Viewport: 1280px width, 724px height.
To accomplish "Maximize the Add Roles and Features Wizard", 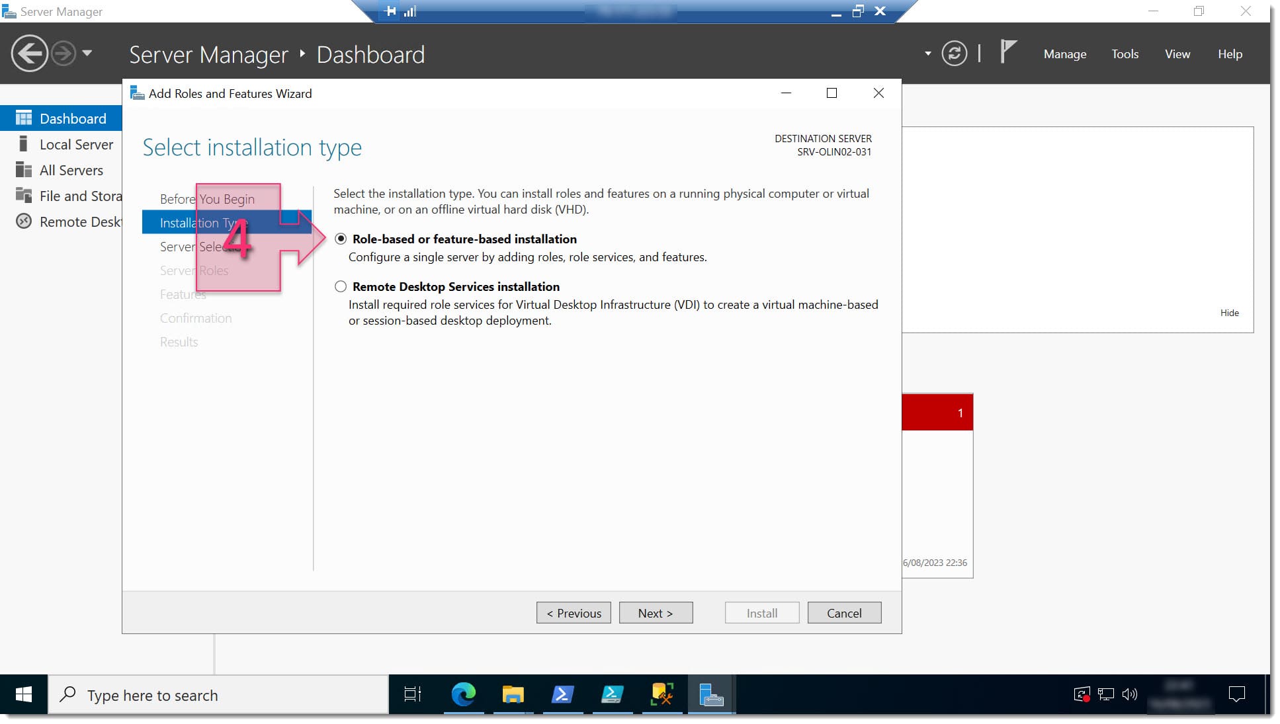I will point(832,93).
